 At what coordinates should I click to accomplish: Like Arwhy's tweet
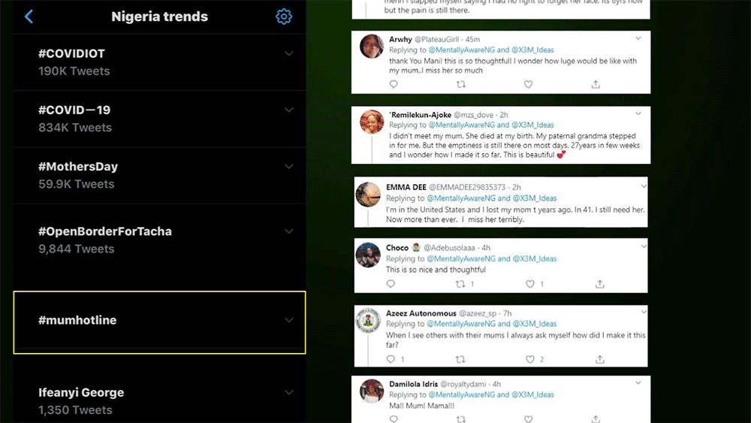pos(528,84)
